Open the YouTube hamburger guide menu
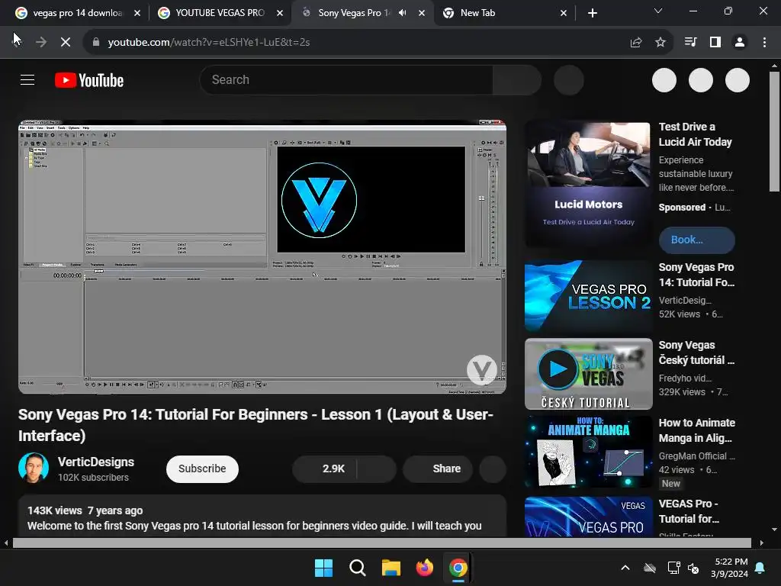781x586 pixels. tap(27, 79)
